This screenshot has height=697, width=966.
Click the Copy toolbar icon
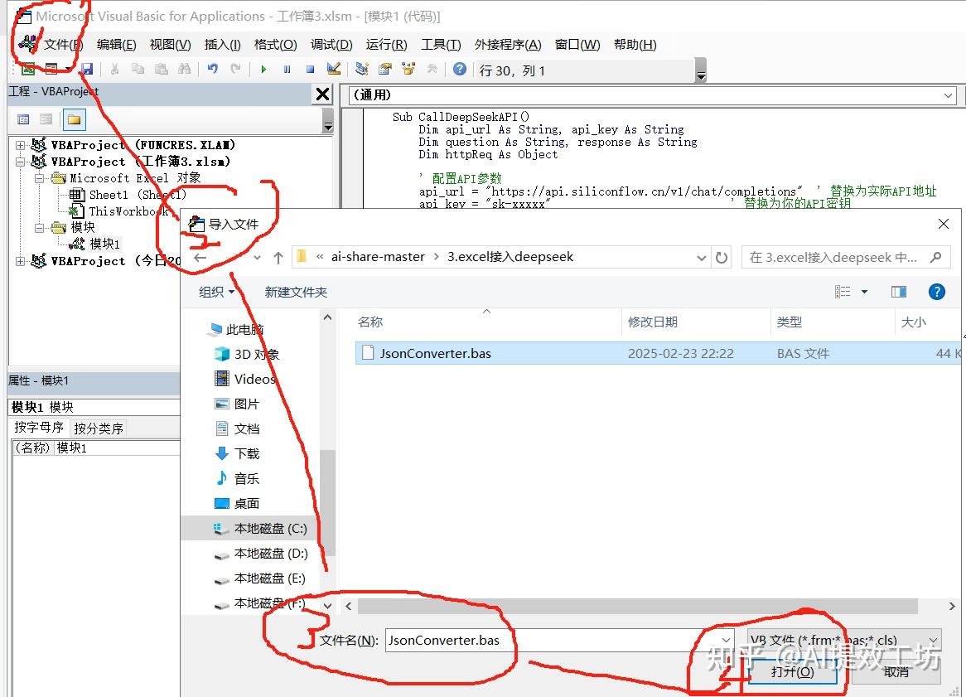138,69
